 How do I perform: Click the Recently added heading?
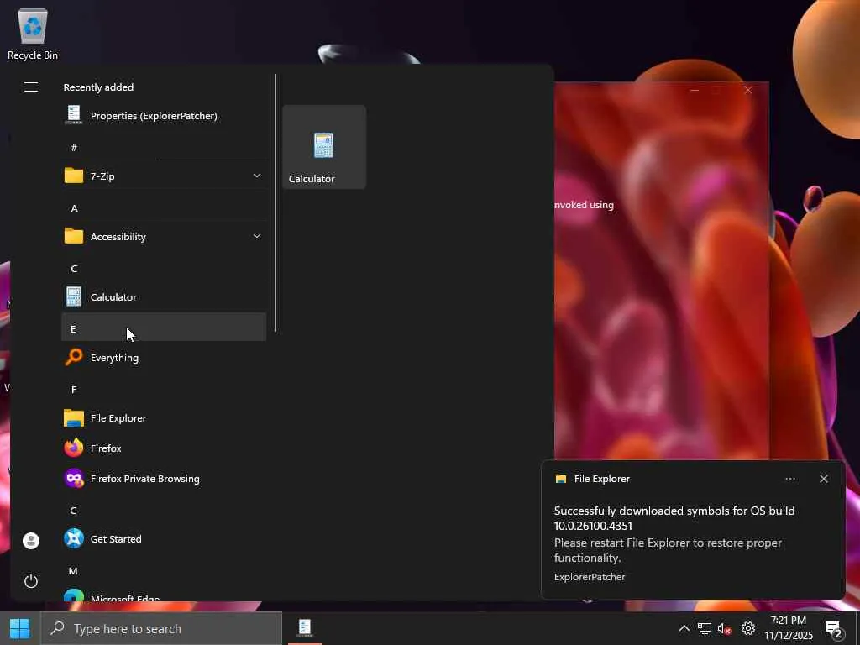tap(98, 87)
